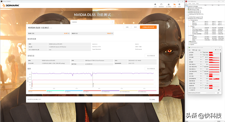Expand Speed node in HWMonitor
Screen dimensions: 225x122
(x=188, y=45)
